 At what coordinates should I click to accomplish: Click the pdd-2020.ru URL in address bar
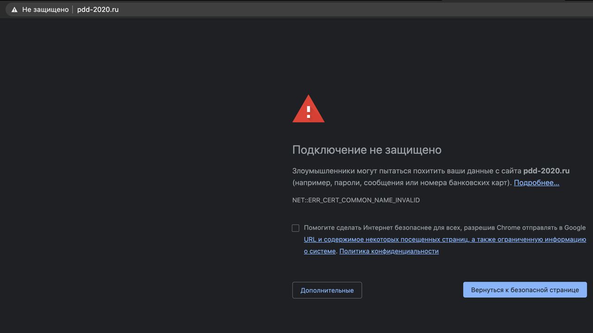tap(98, 9)
